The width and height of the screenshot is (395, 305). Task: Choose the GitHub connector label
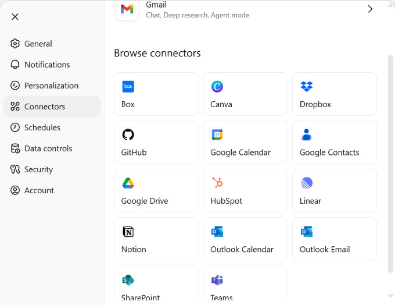pyautogui.click(x=134, y=152)
